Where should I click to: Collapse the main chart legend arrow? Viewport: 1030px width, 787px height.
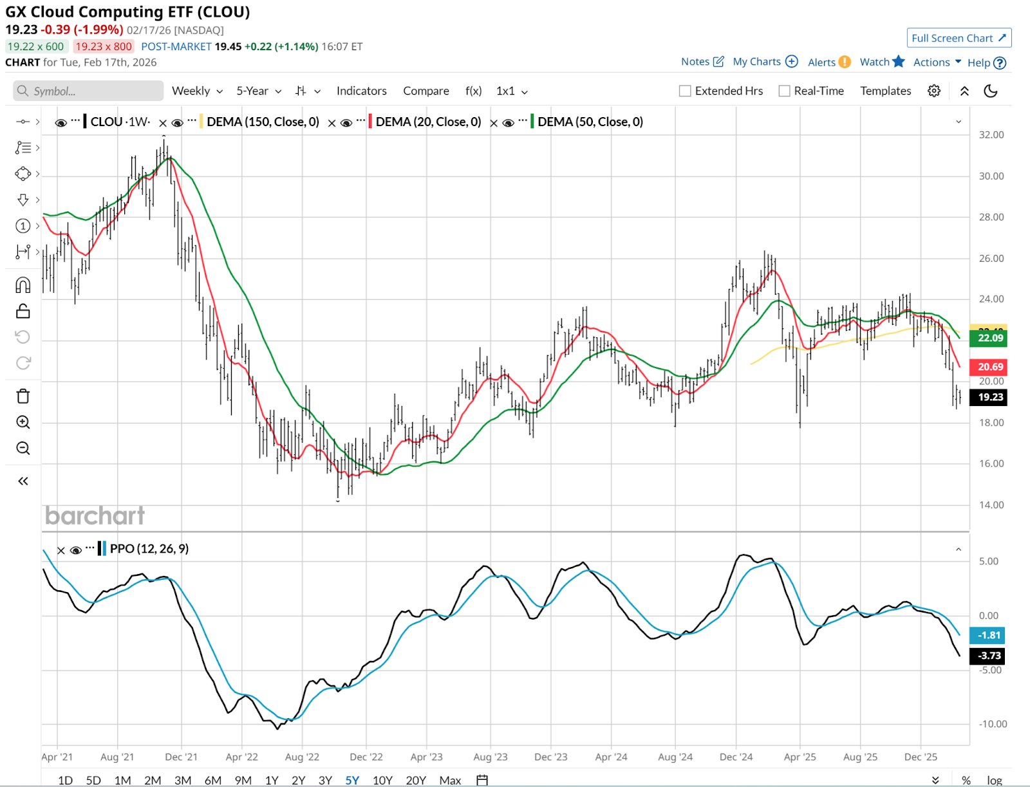[959, 122]
